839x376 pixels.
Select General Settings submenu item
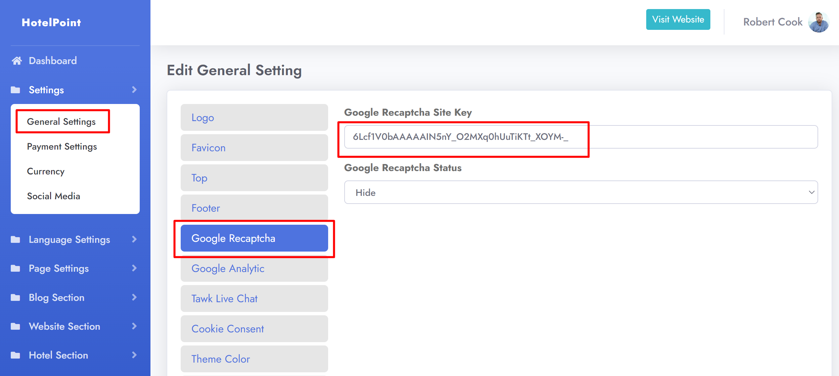(61, 121)
